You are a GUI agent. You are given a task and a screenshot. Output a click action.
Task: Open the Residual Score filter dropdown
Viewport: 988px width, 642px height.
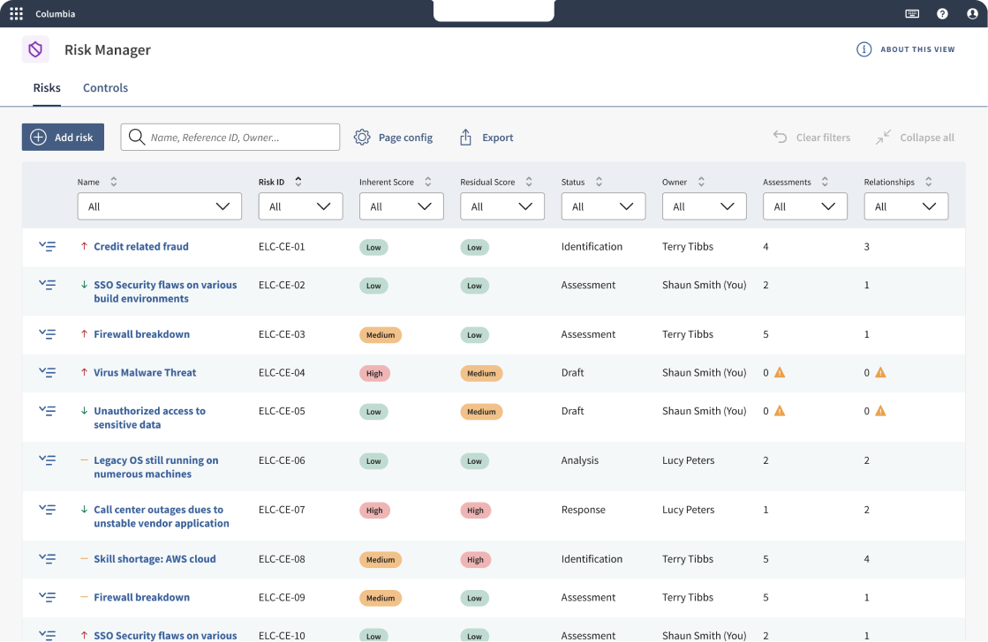[x=502, y=206]
